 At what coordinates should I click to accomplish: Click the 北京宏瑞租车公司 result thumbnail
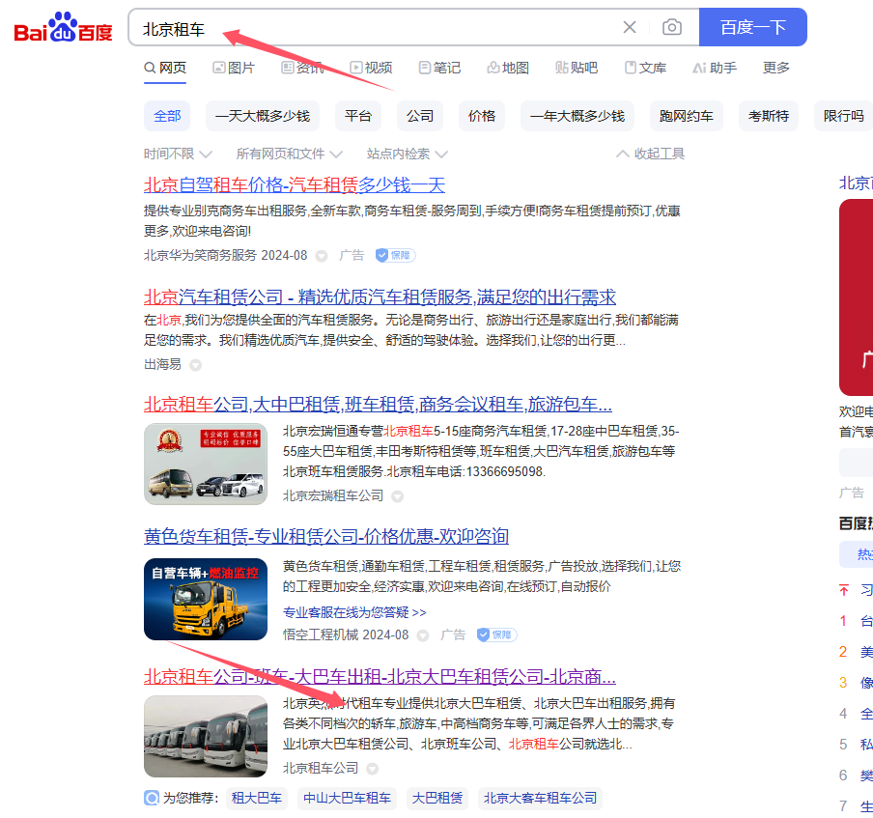click(x=206, y=464)
